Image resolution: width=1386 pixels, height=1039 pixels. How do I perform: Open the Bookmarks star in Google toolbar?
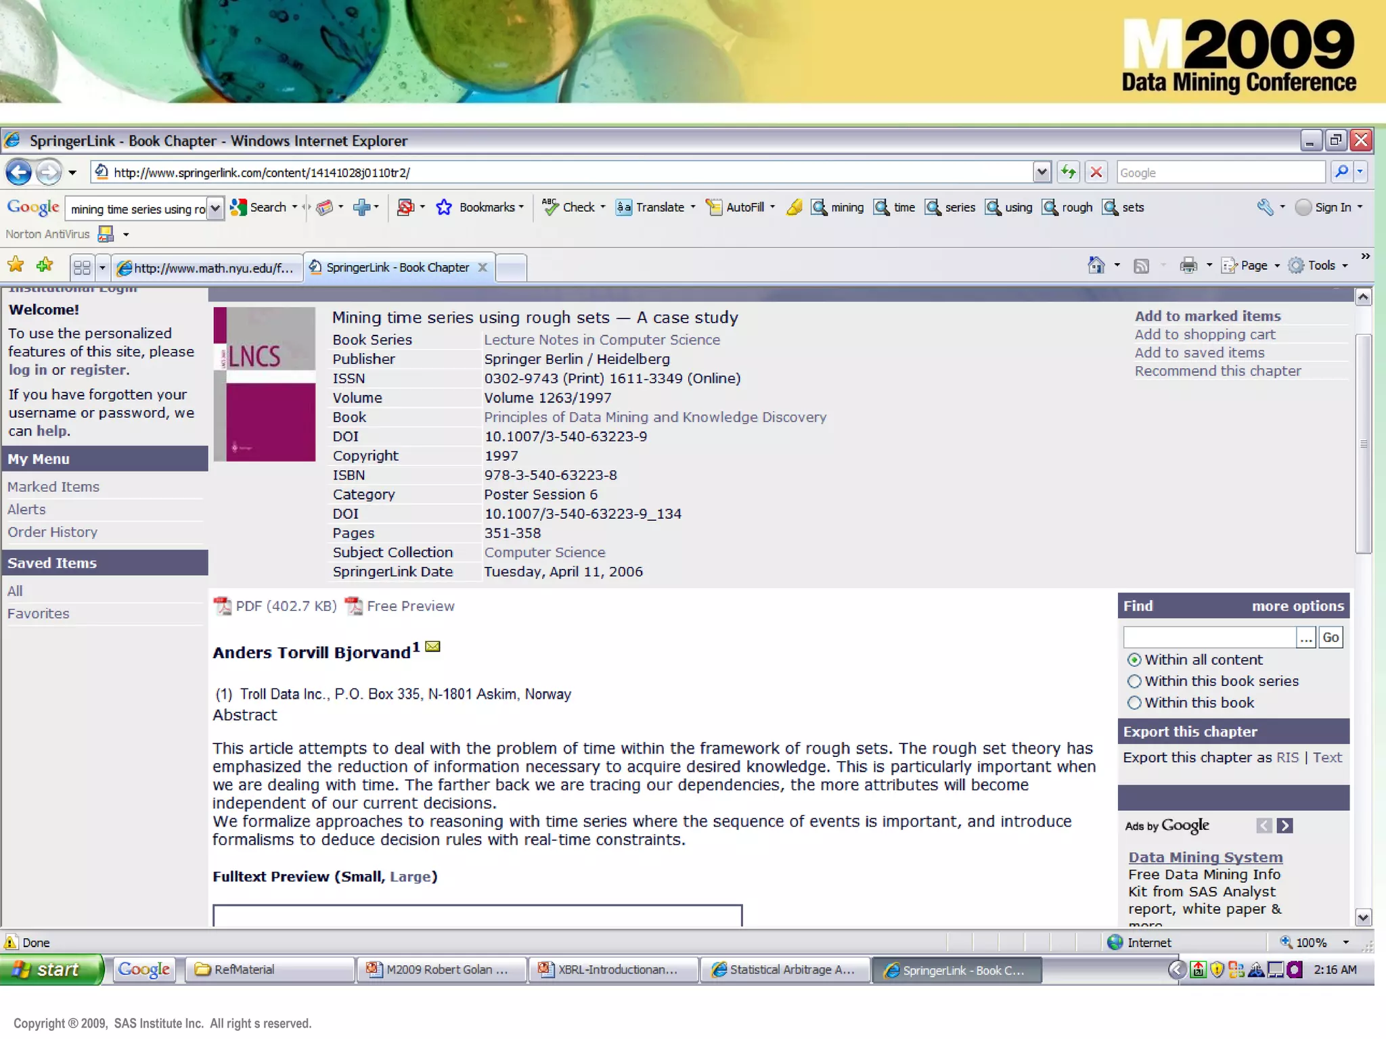coord(444,207)
